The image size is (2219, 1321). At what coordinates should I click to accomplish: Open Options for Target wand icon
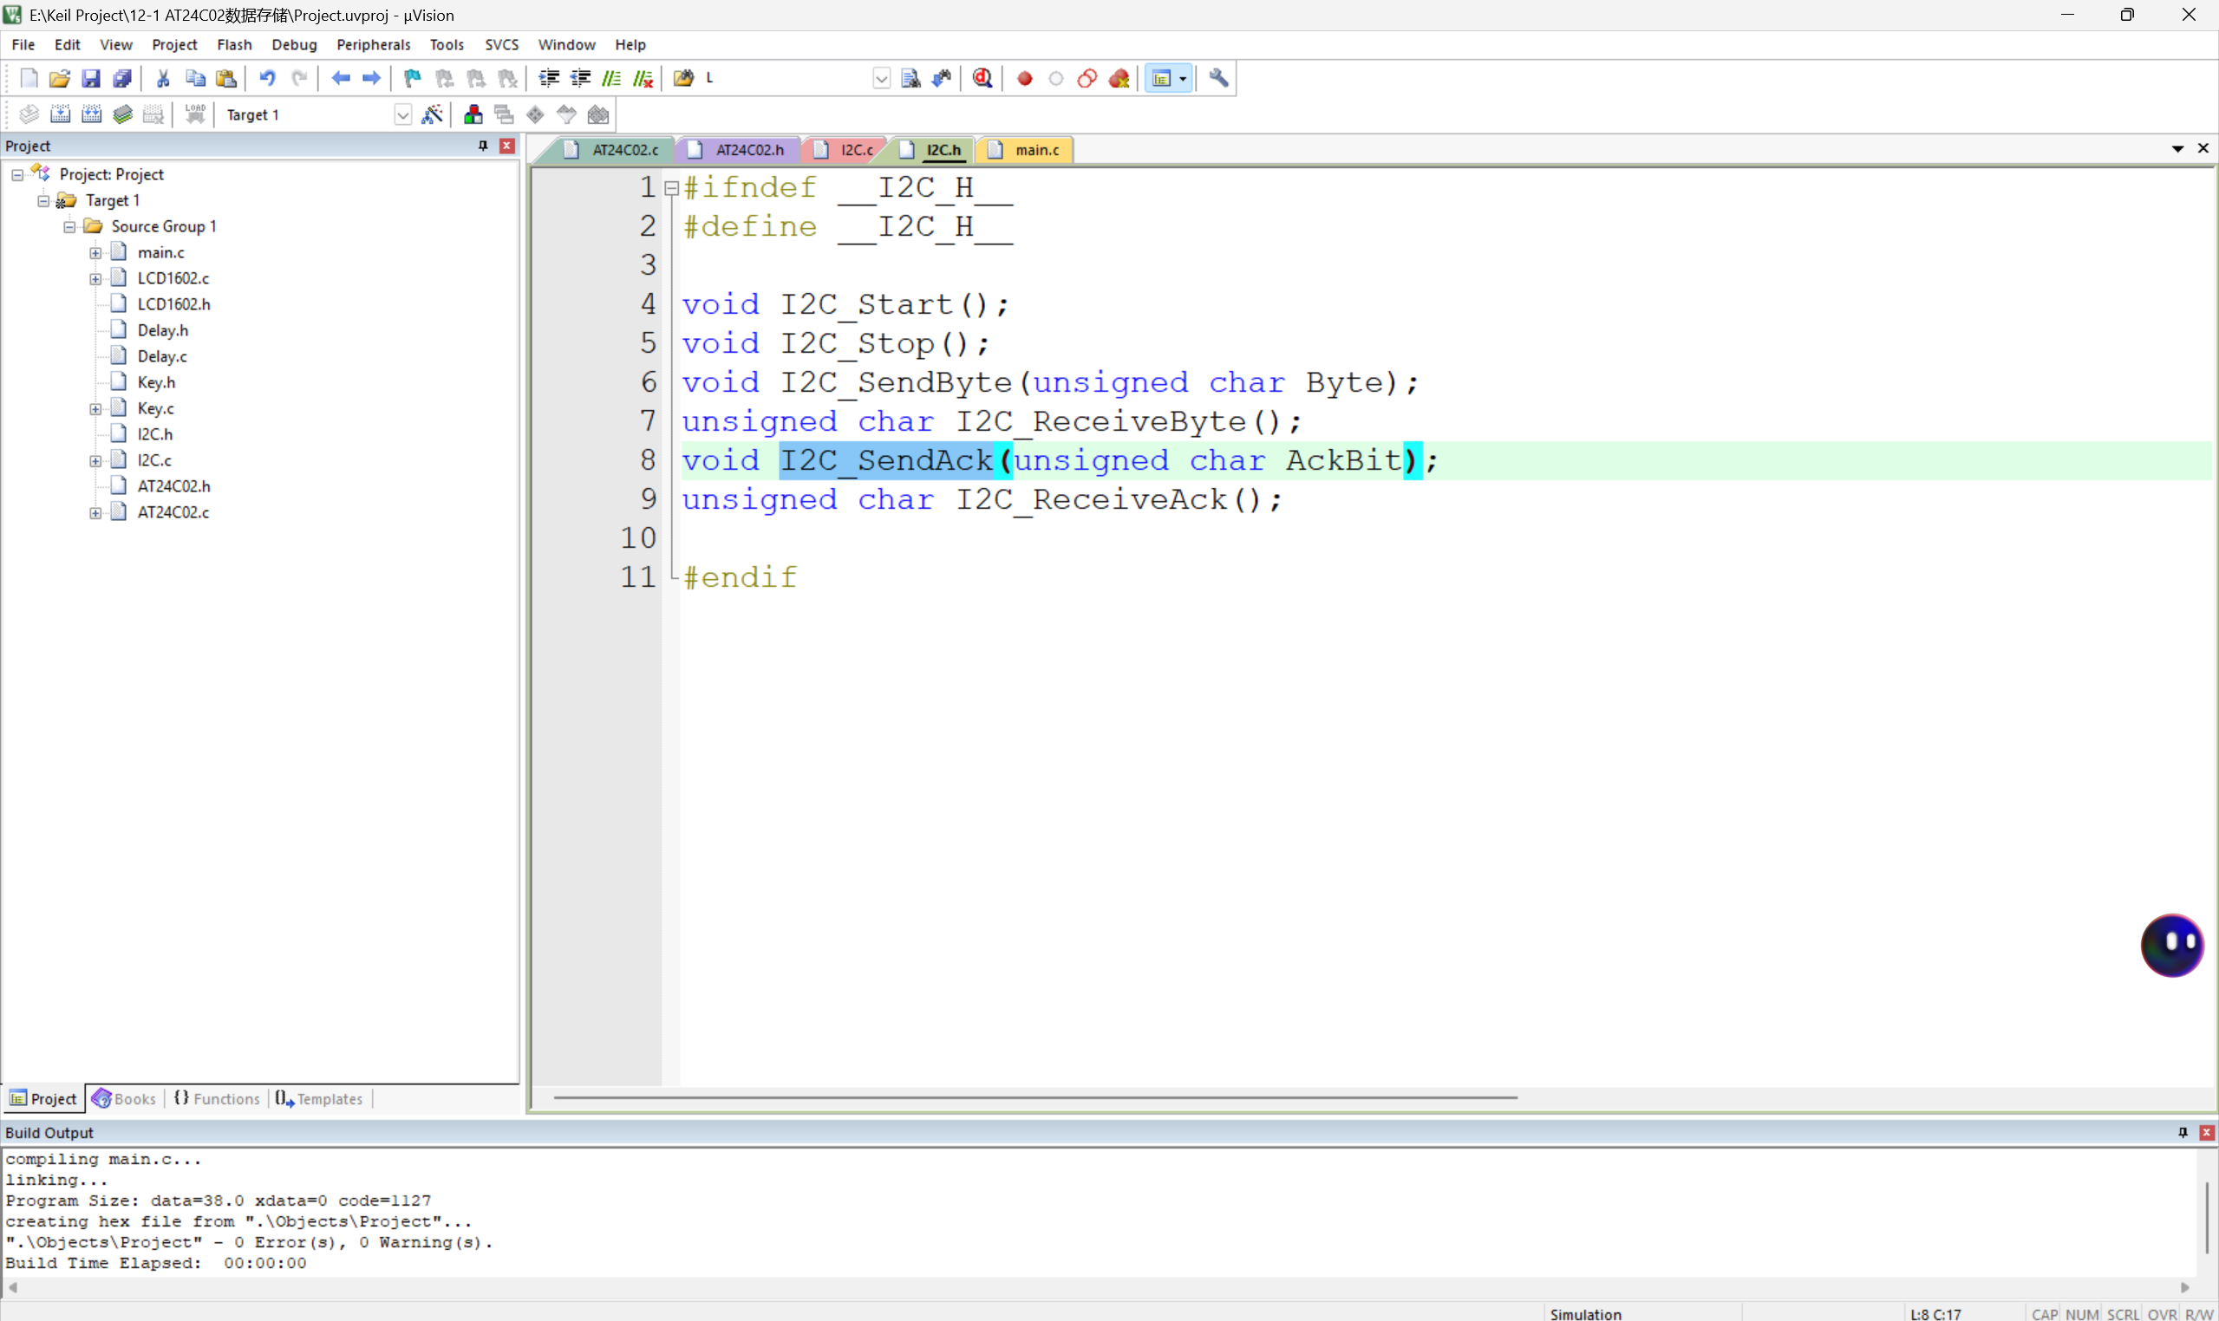pyautogui.click(x=432, y=114)
